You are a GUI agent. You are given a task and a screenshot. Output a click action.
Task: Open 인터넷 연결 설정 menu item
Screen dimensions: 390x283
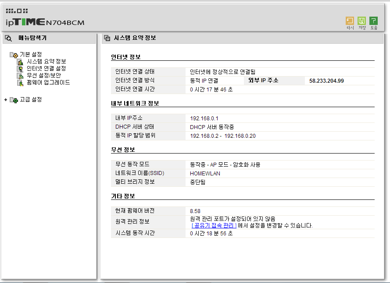46,68
